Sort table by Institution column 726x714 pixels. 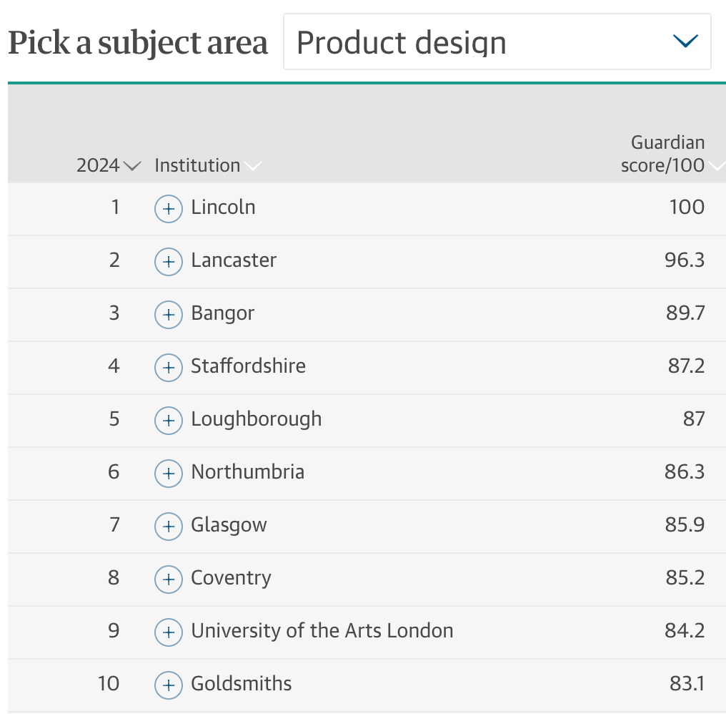point(208,165)
